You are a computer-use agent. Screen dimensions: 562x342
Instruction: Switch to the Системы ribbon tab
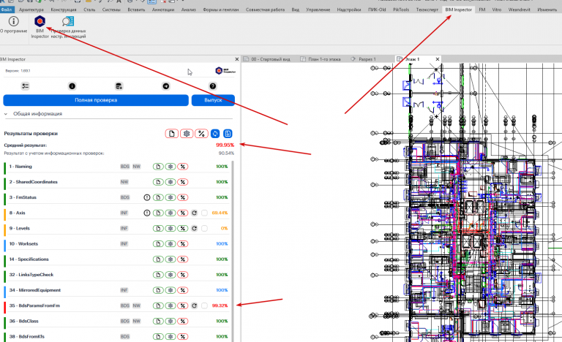pos(111,9)
